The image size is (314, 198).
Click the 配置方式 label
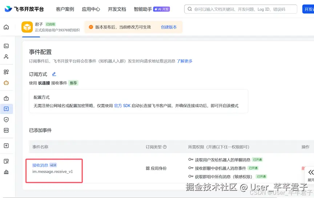41,97
